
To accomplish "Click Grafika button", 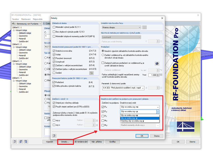I will (x=112, y=142).
